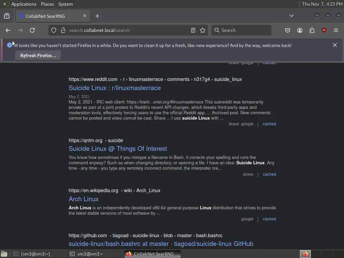Open Suicide Linux @ Things Of Interest result
Screen dimensions: 344x258
pyautogui.click(x=118, y=148)
